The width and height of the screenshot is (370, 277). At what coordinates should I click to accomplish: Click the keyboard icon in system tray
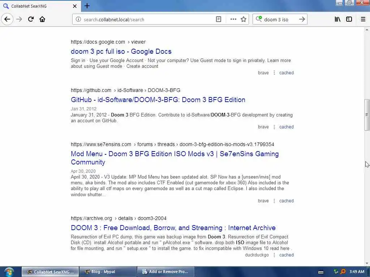321,272
